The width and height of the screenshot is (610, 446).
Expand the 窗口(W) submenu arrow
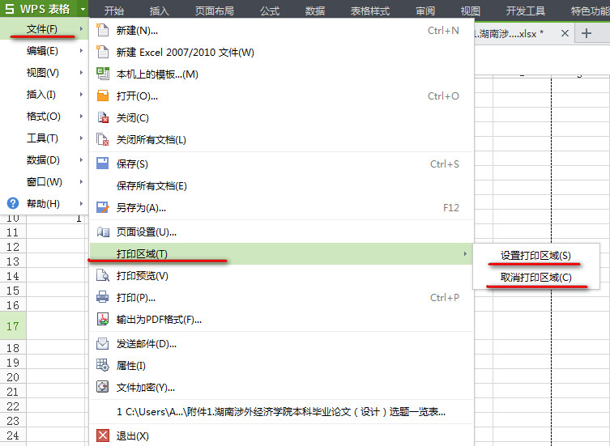click(81, 181)
